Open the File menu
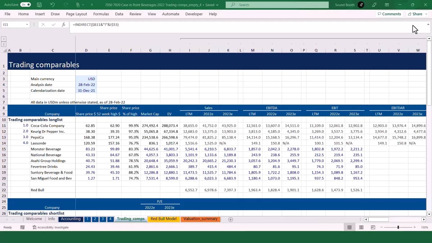 (7, 14)
